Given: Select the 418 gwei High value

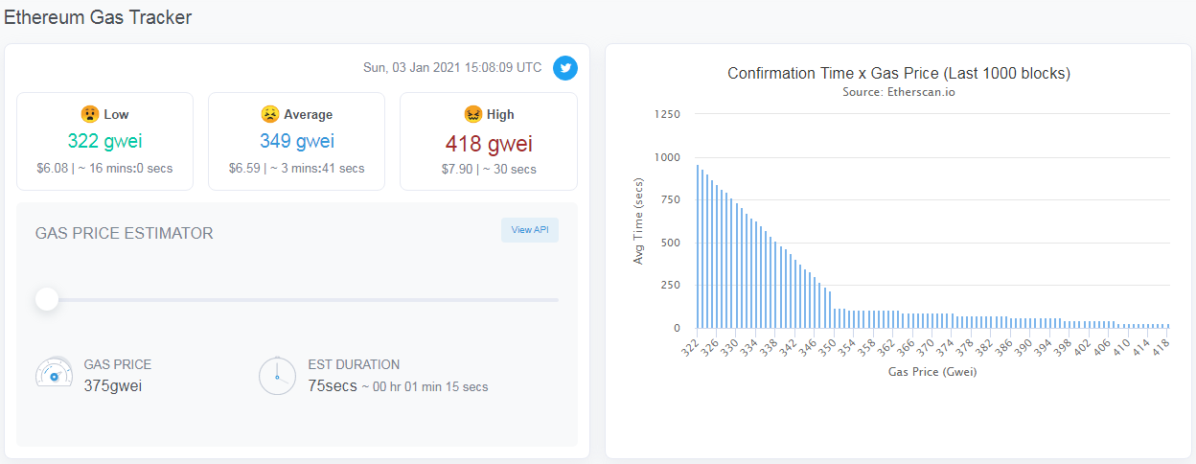Looking at the screenshot, I should point(489,144).
